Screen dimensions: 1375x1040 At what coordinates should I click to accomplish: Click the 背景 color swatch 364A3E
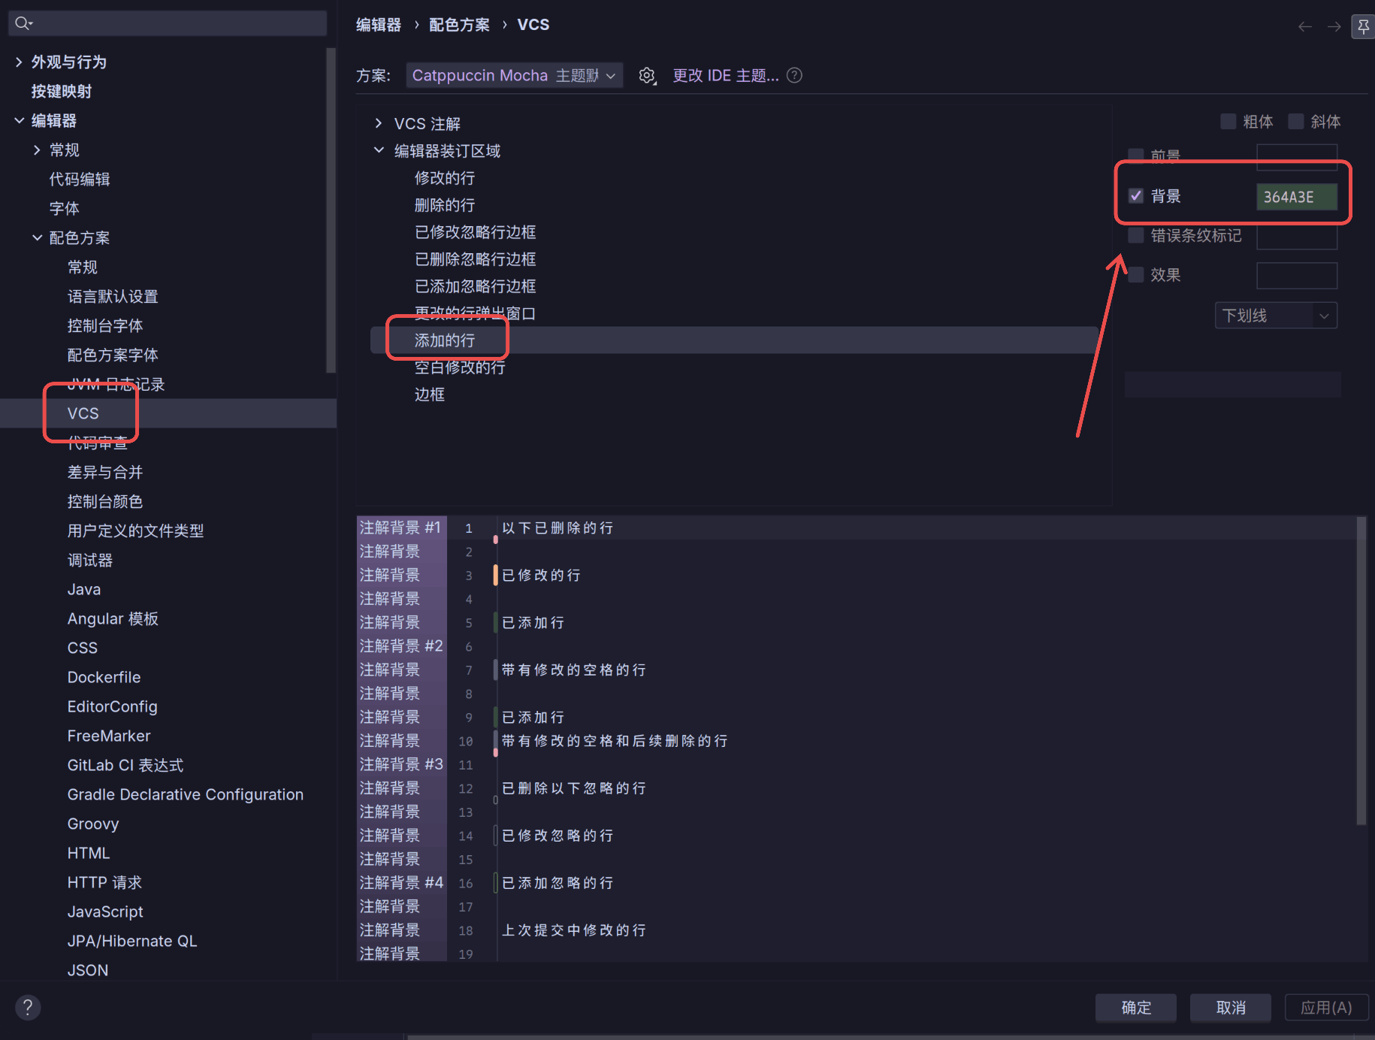(1297, 197)
